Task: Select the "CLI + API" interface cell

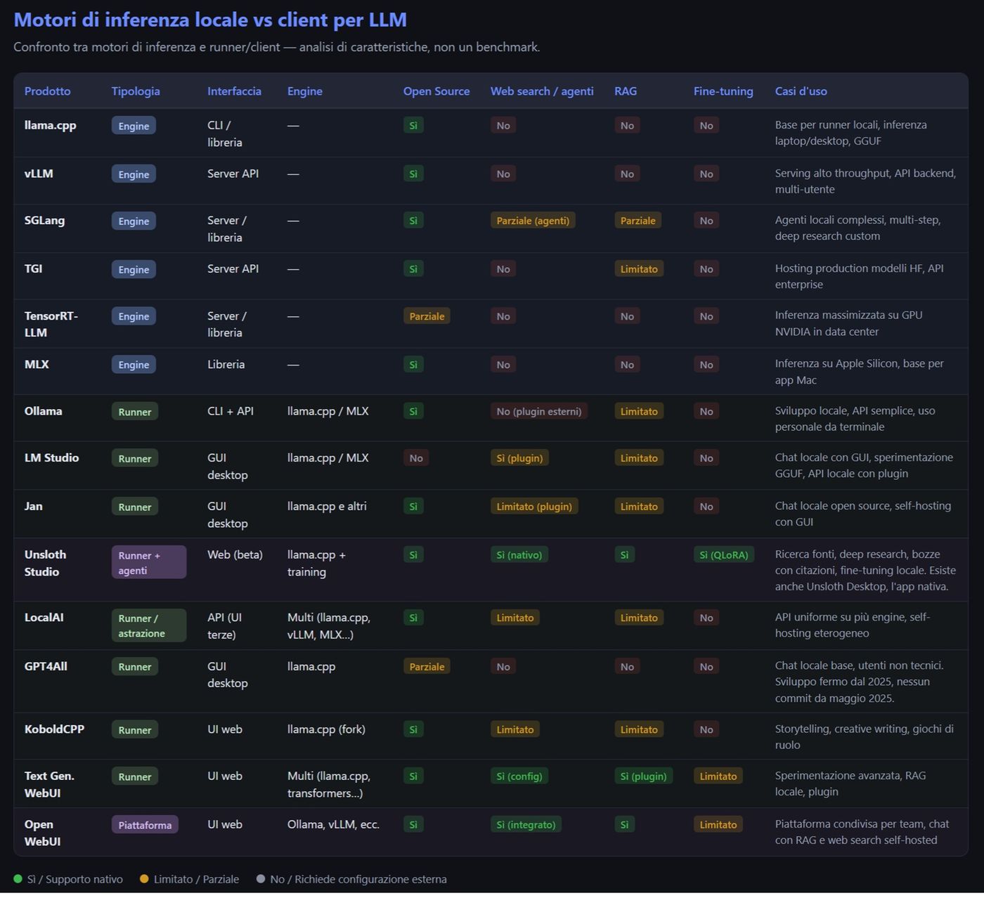Action: pyautogui.click(x=231, y=411)
